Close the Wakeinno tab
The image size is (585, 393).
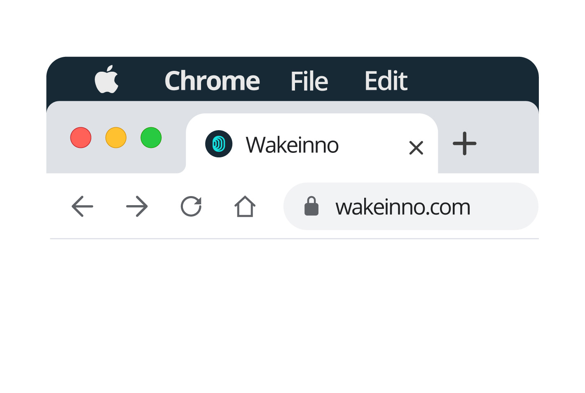(x=416, y=147)
